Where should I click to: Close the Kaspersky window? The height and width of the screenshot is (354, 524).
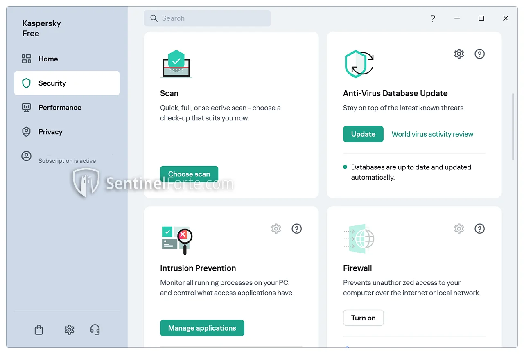point(506,18)
